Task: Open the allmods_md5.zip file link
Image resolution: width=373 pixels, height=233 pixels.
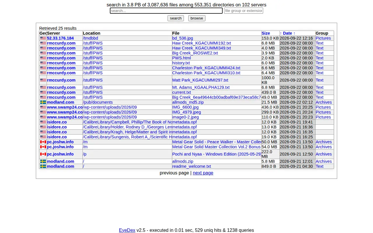Action: coord(188,102)
